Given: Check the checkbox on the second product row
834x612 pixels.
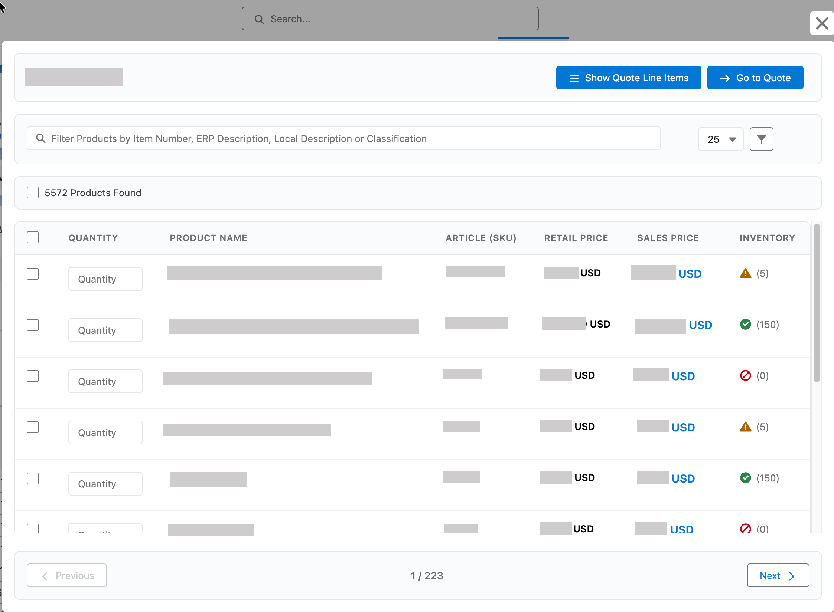Looking at the screenshot, I should pos(33,325).
